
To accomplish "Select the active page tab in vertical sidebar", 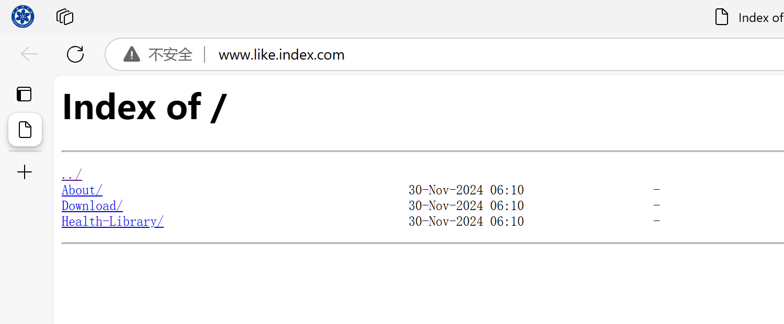I will [25, 130].
